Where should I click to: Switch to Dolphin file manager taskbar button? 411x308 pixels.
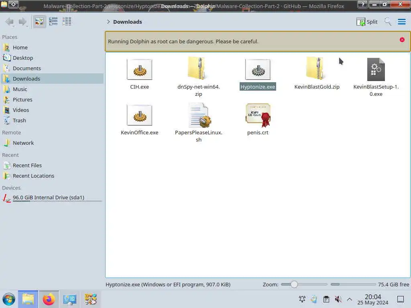click(28, 299)
